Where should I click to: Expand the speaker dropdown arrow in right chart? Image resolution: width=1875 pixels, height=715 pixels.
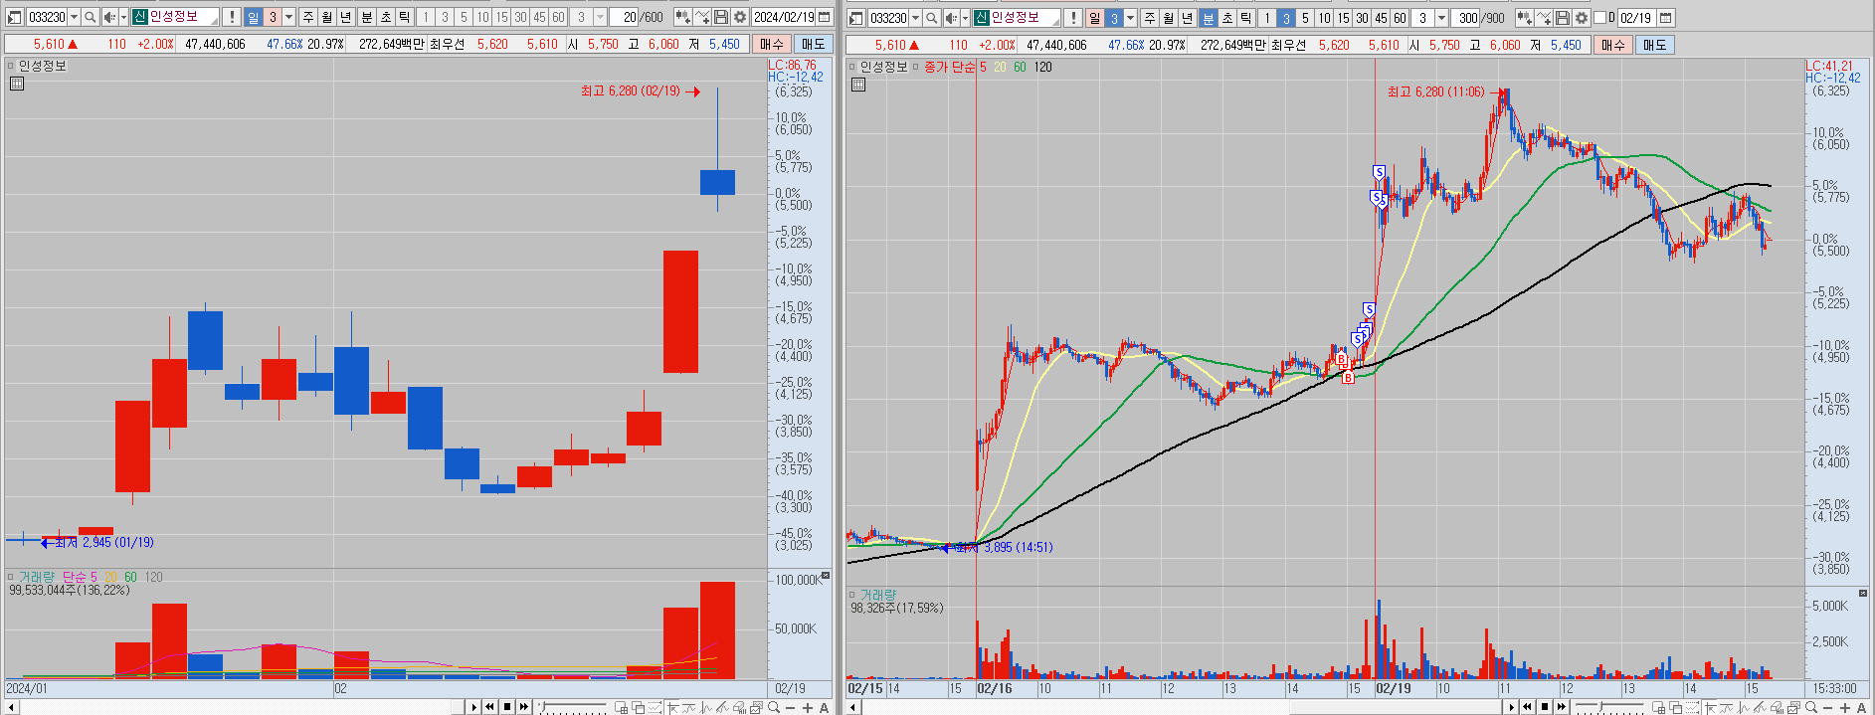tap(965, 18)
